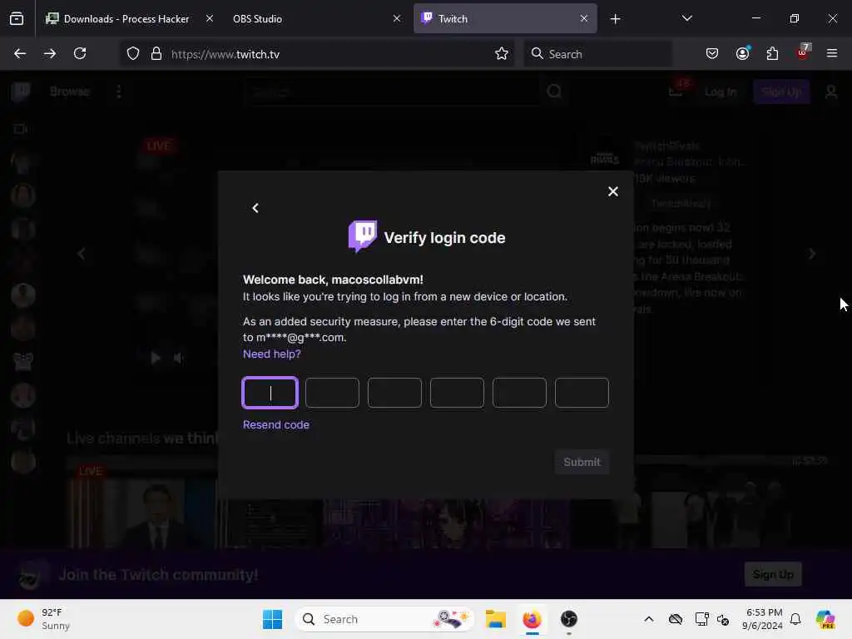Screen dimensions: 852x639
Task: Focus the fifth digit code box
Action: click(519, 393)
